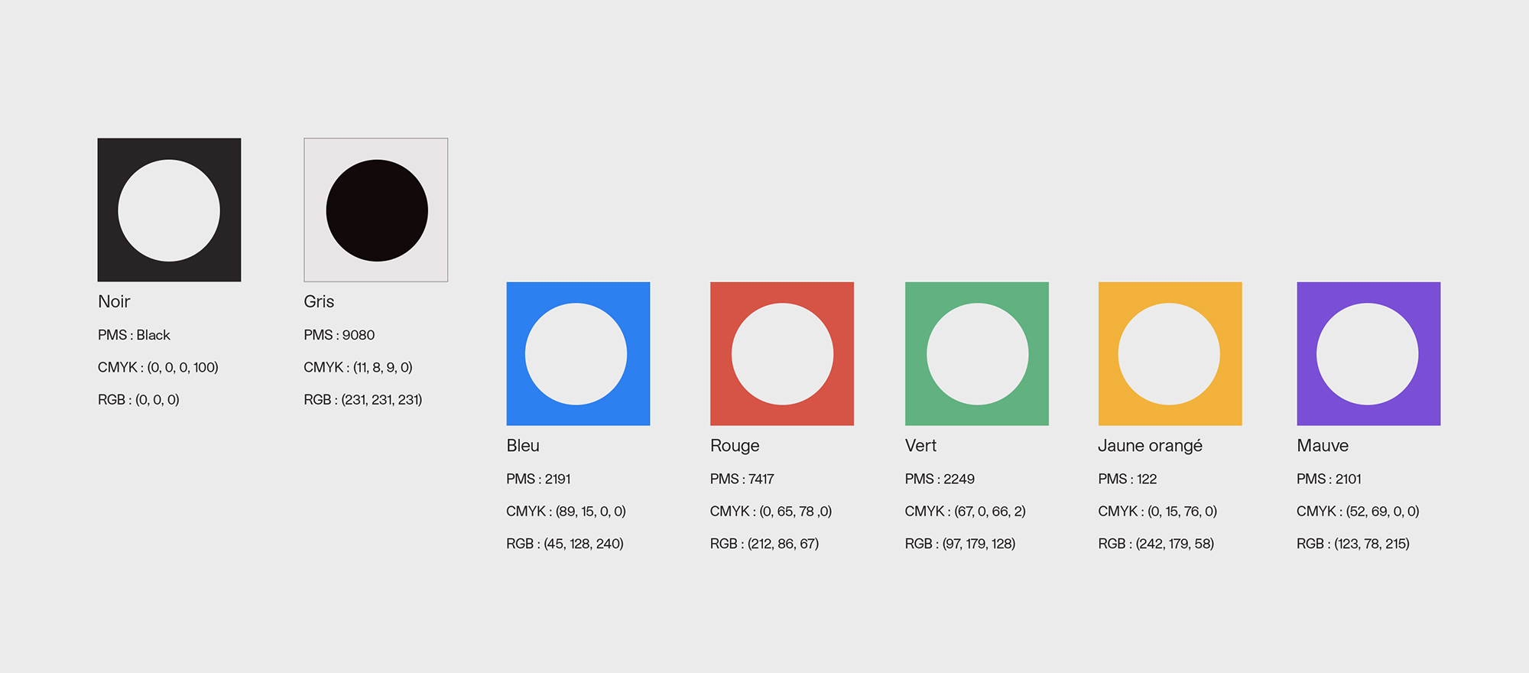Pick the blue Bleu color swatch
The width and height of the screenshot is (1529, 673).
tap(578, 353)
